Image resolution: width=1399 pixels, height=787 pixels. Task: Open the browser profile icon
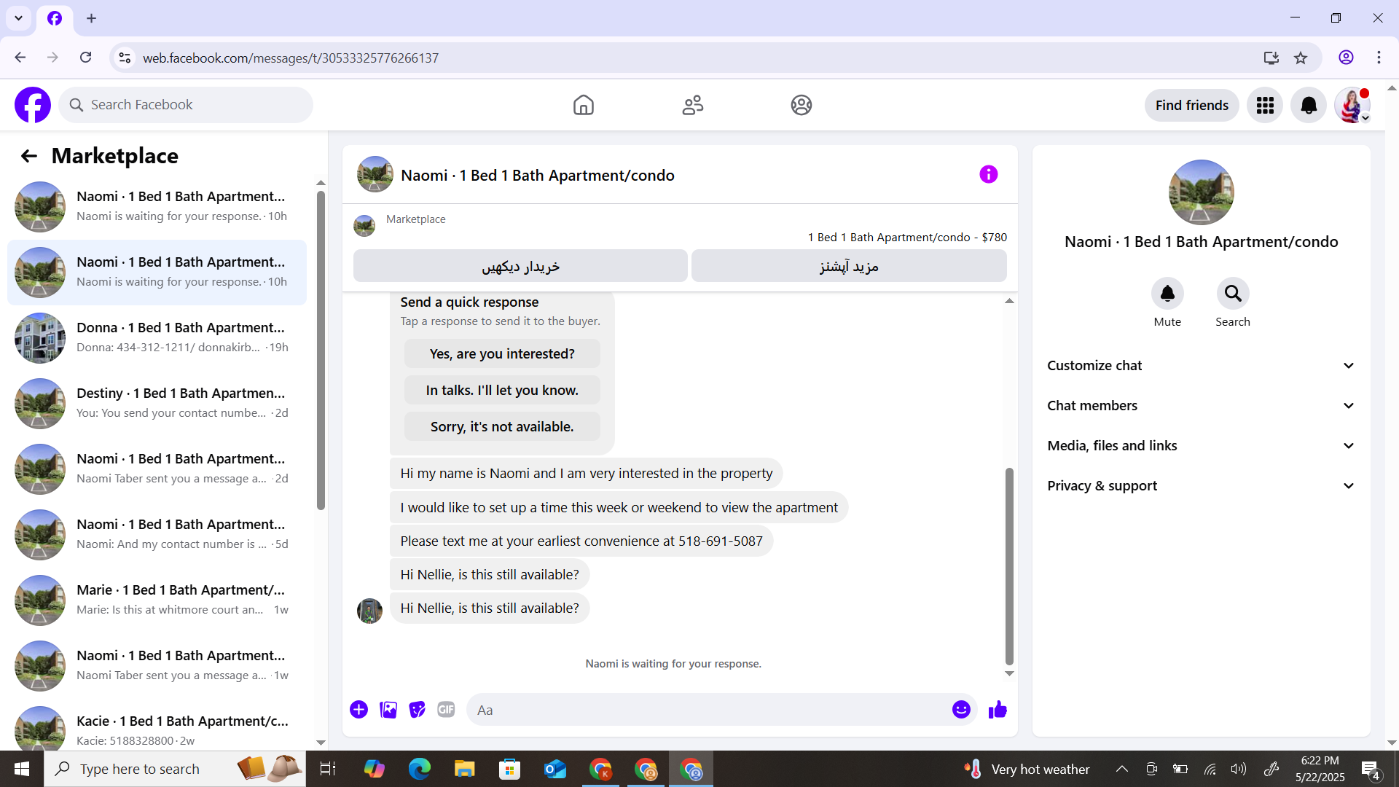click(1346, 58)
